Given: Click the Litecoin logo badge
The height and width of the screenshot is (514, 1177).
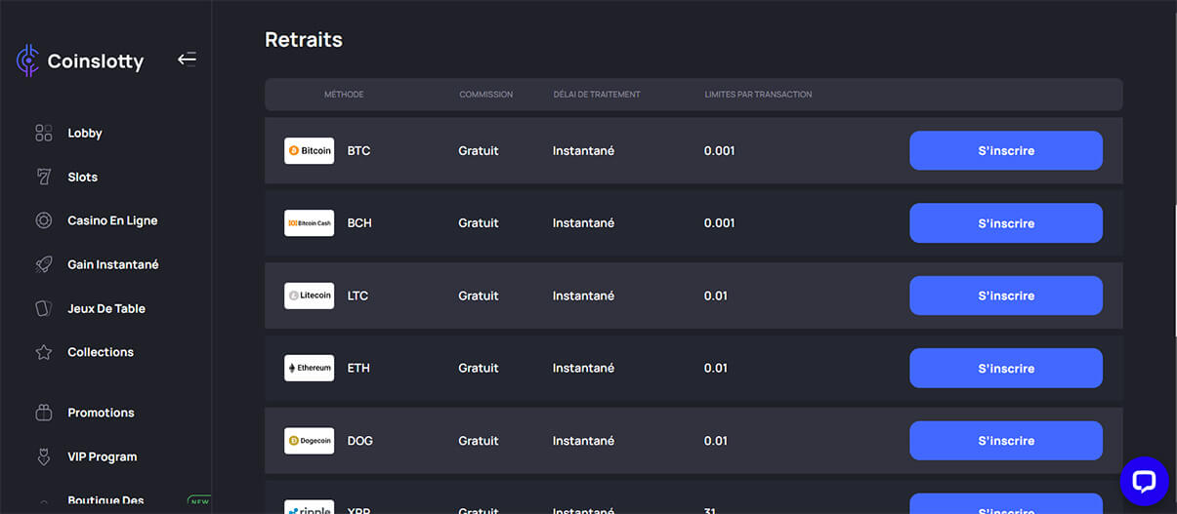Looking at the screenshot, I should (309, 296).
